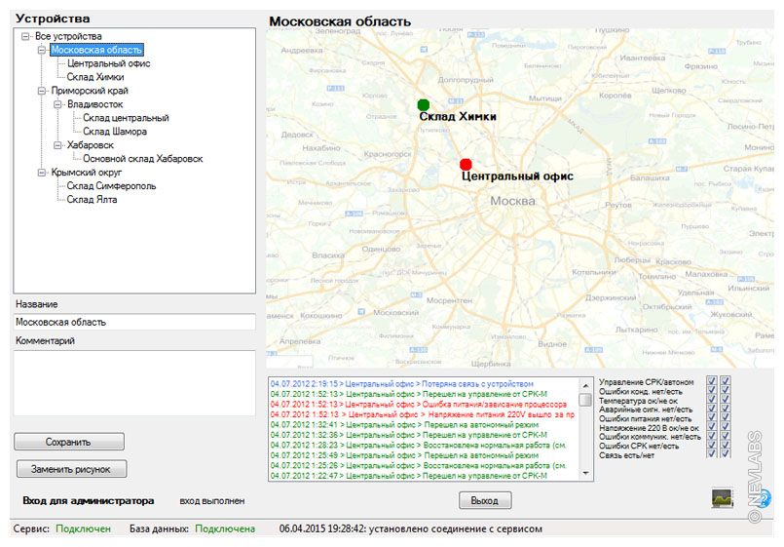This screenshot has width=784, height=547.
Task: Collapse the Все устройства root node
Action: [x=25, y=36]
